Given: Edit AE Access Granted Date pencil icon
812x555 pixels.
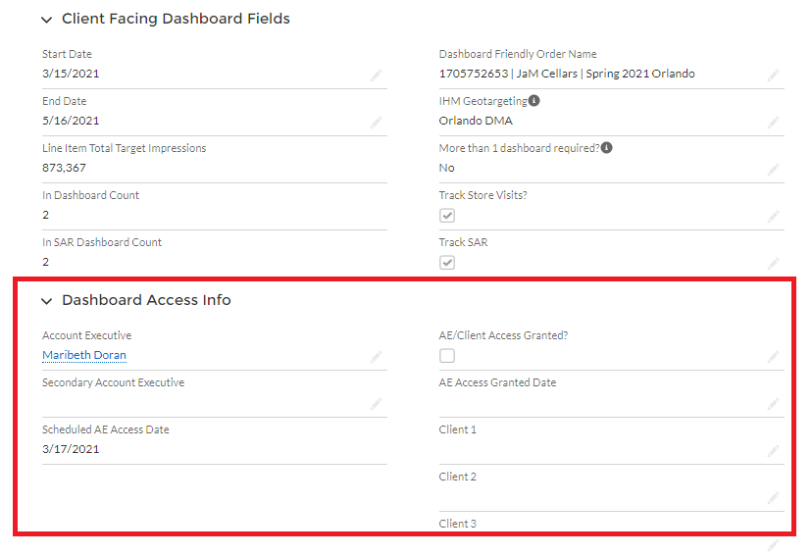Looking at the screenshot, I should coord(773,404).
